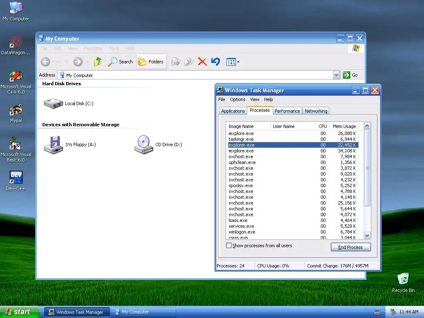Select the Processes tab

click(260, 110)
